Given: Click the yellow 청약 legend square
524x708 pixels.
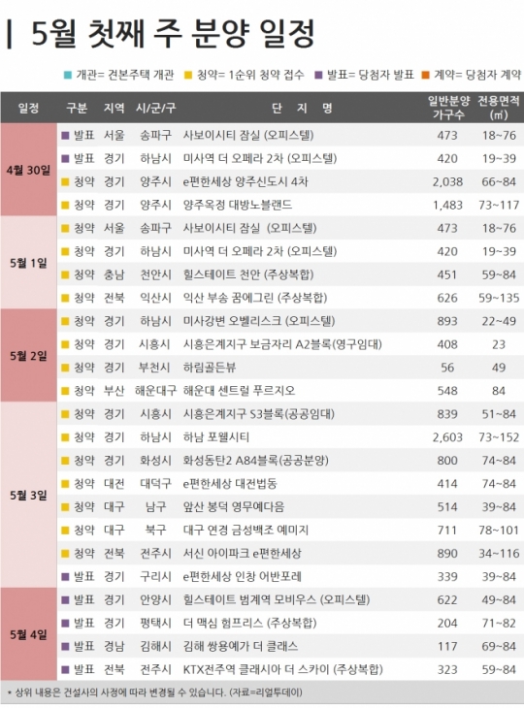Looking at the screenshot, I should tap(189, 75).
